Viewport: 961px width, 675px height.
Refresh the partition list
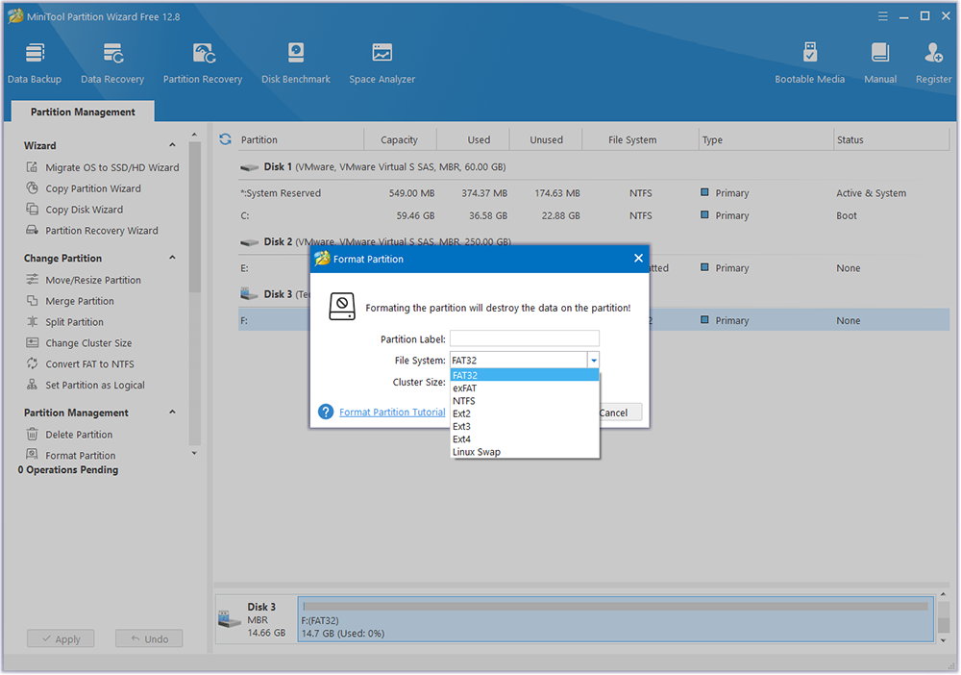(x=226, y=139)
